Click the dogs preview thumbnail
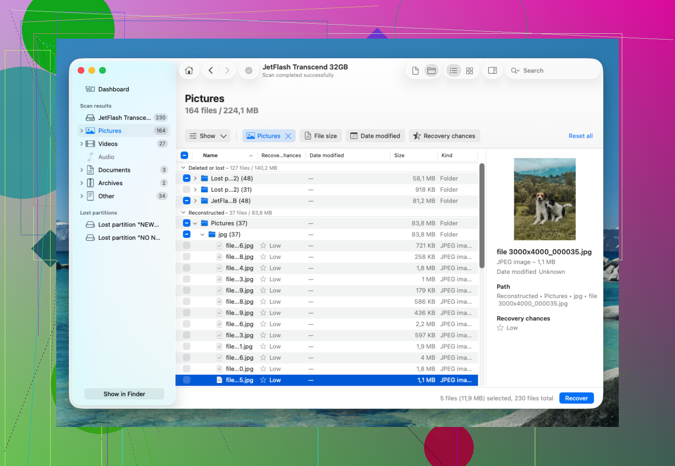The width and height of the screenshot is (675, 466). point(544,199)
